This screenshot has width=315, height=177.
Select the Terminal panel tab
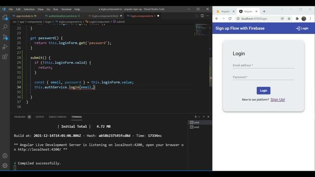77,117
